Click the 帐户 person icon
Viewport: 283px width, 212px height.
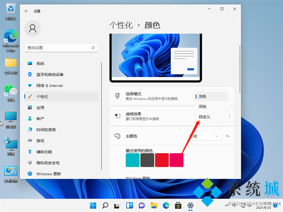click(x=30, y=118)
